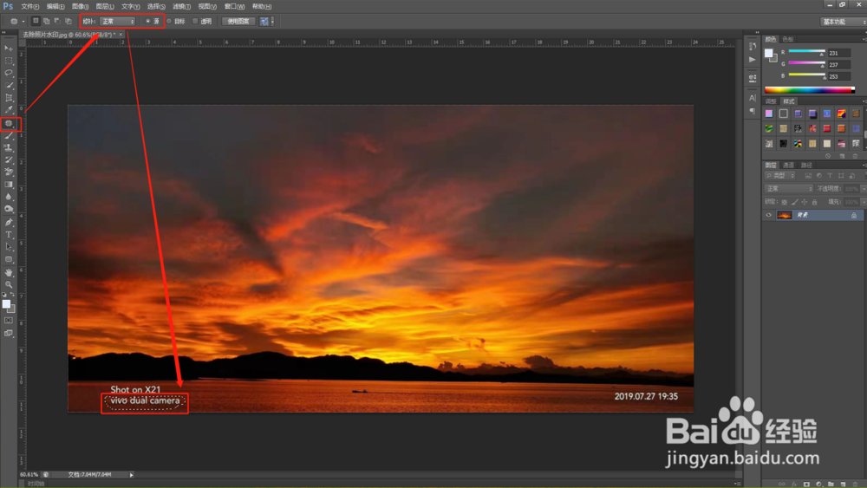Switch to the 通道 (Channels) tab
Screen dimensions: 867x488
click(x=788, y=165)
